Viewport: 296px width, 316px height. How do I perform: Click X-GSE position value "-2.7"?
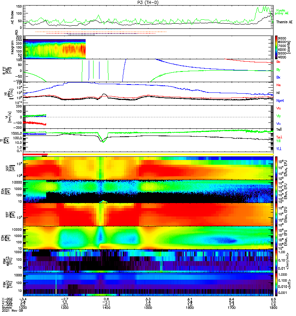(64, 299)
